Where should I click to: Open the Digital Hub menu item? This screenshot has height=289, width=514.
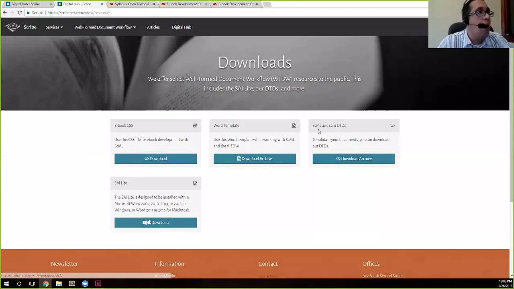tap(182, 27)
